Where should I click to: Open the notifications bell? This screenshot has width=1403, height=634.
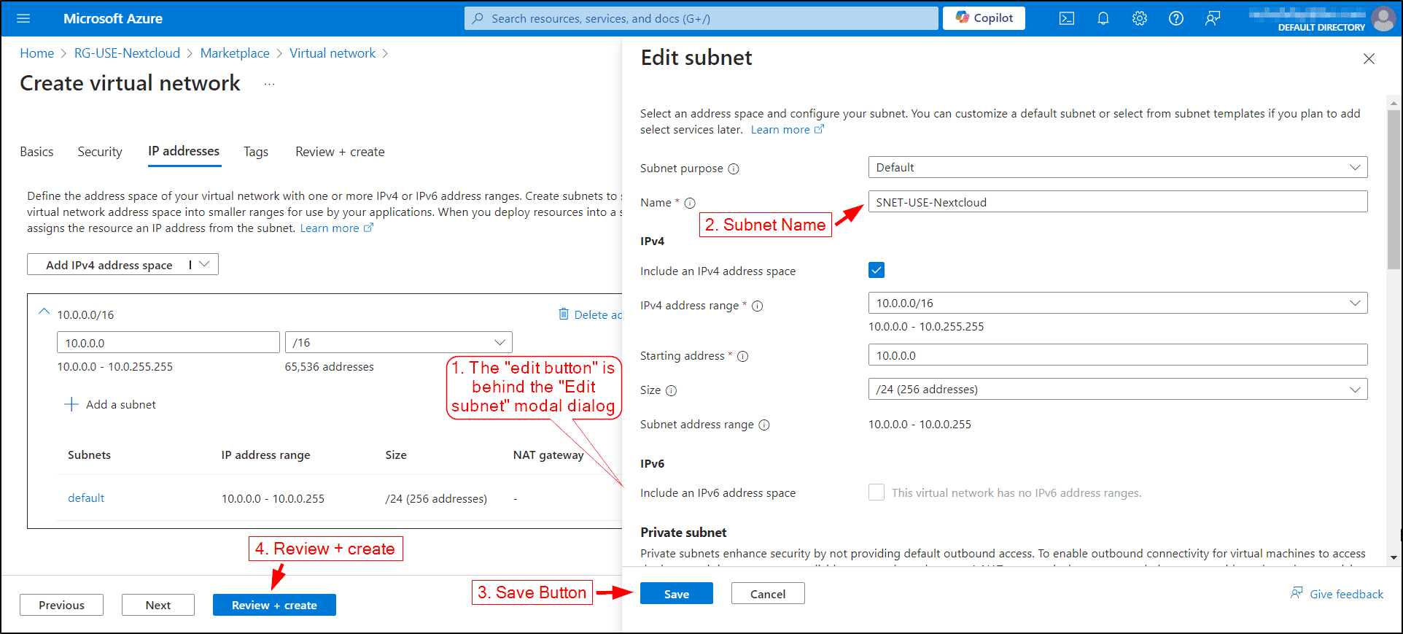click(1103, 18)
